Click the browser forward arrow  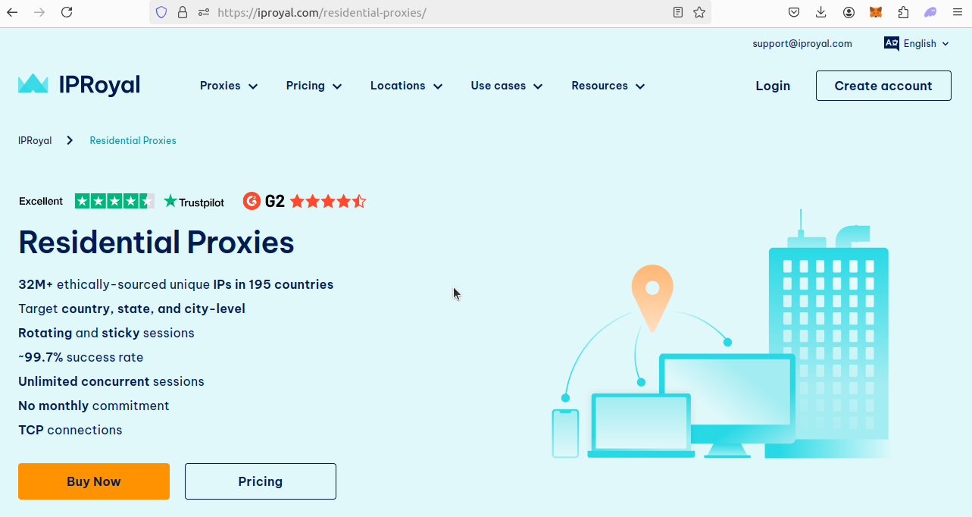tap(39, 12)
